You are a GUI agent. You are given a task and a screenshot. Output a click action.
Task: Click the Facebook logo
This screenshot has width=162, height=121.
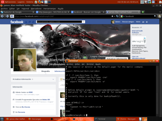tap(17, 22)
